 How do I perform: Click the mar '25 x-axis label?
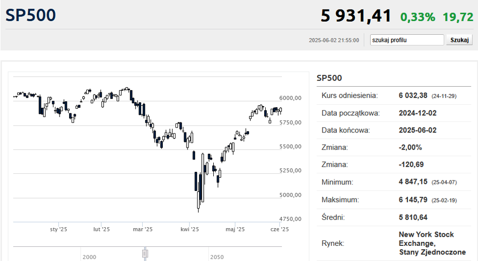click(x=143, y=229)
